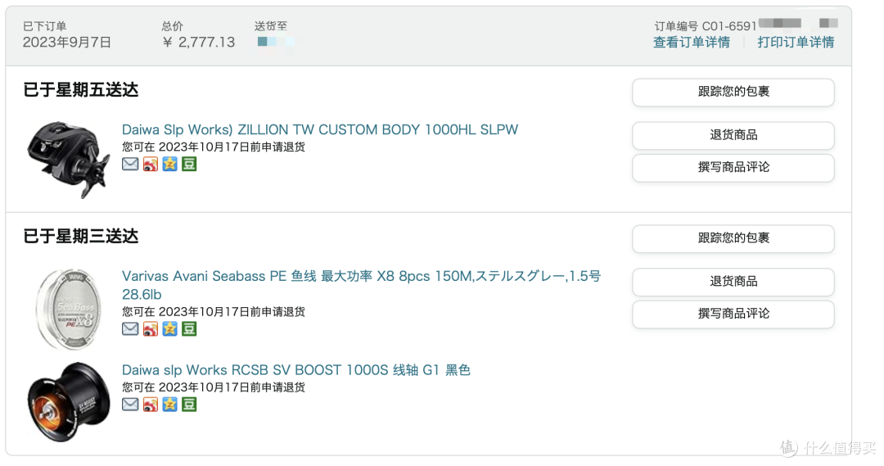This screenshot has width=884, height=466.
Task: Share Zillion reel via email icon
Action: tap(130, 164)
